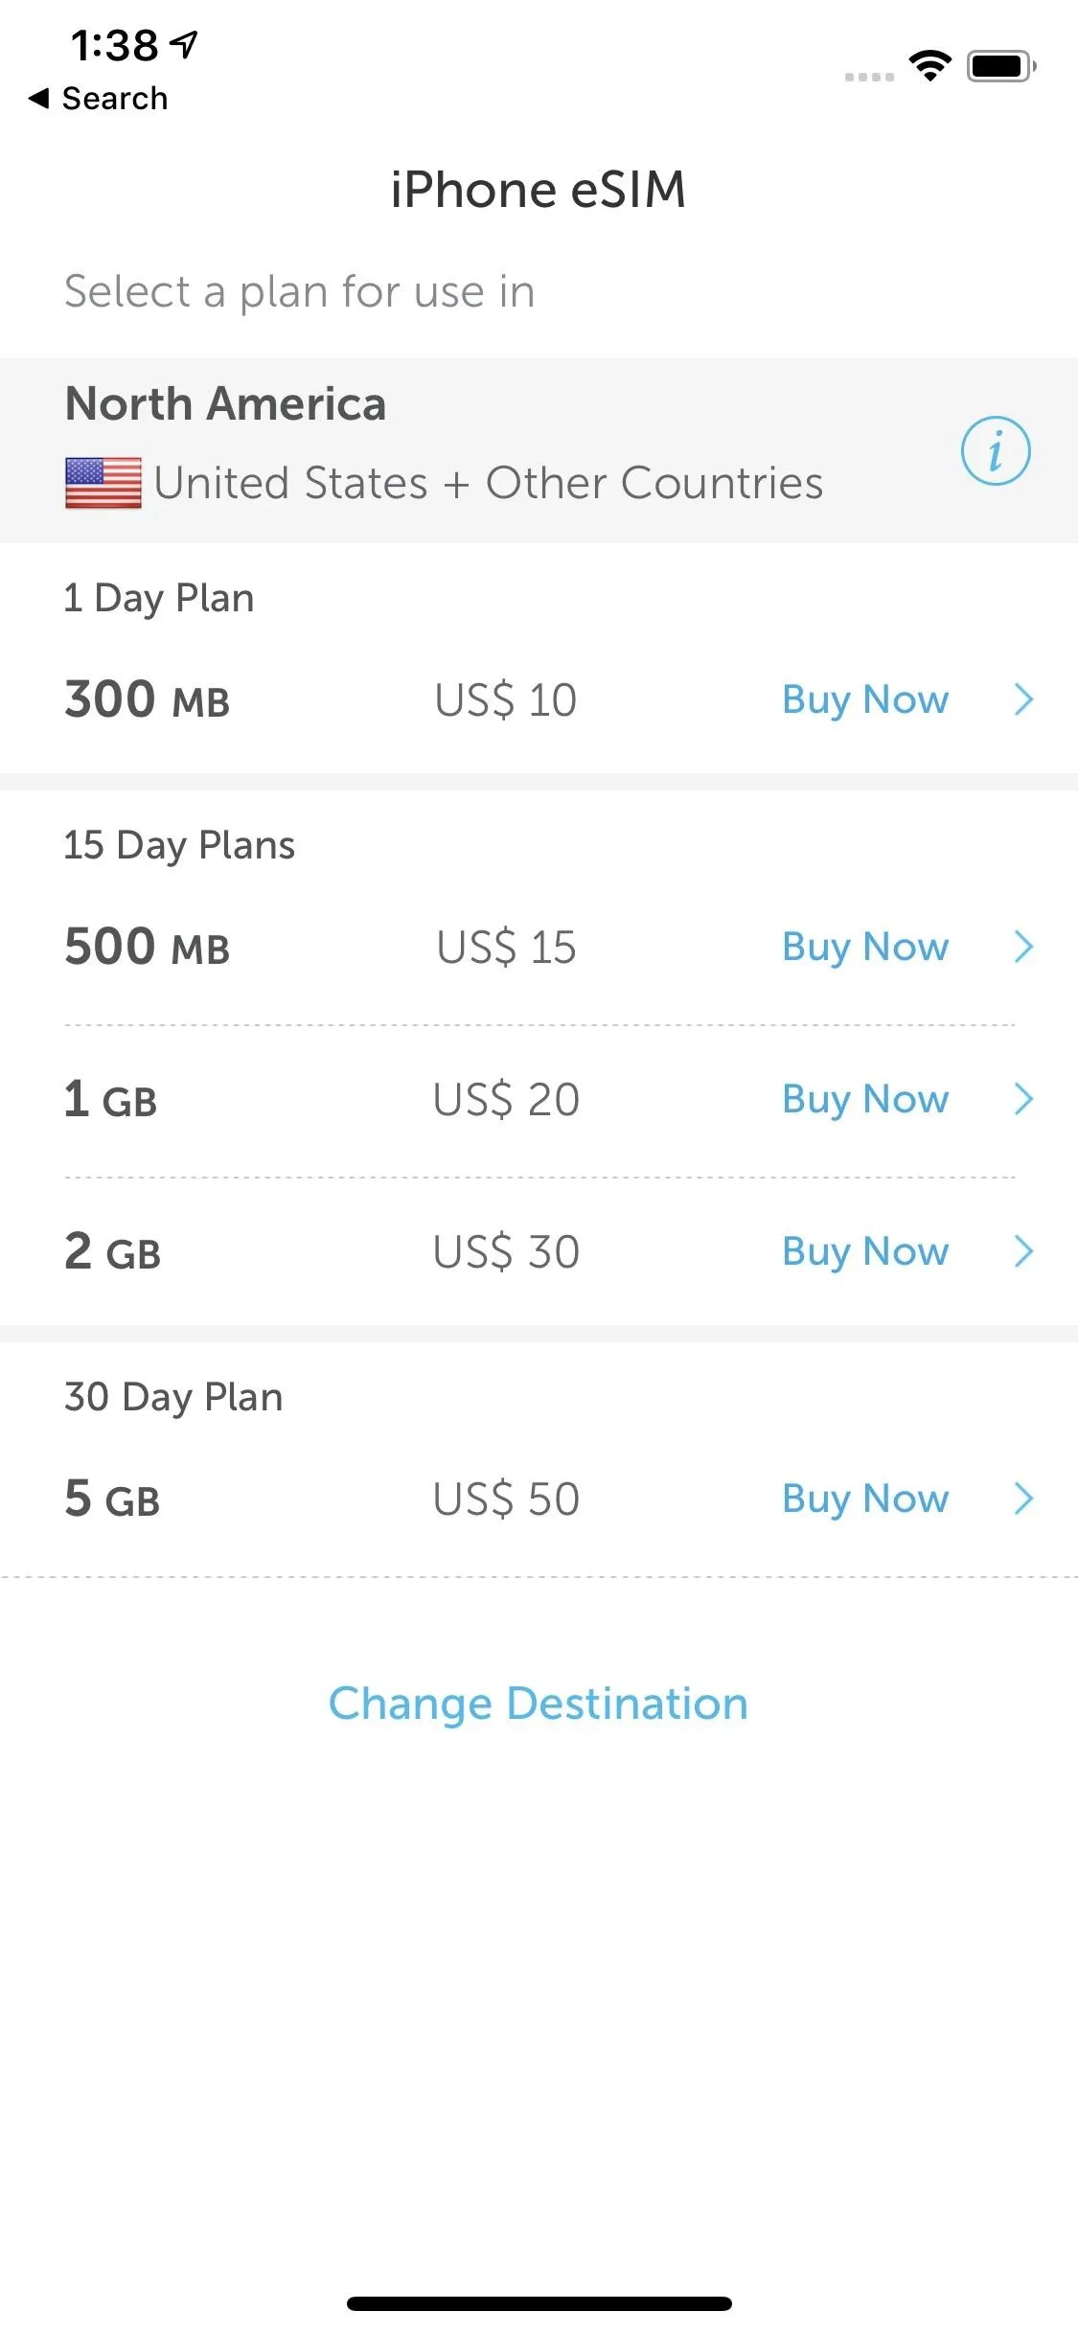Screen dimensions: 1078x2334
Task: Open the 300 MB plan chevron
Action: tap(1023, 699)
